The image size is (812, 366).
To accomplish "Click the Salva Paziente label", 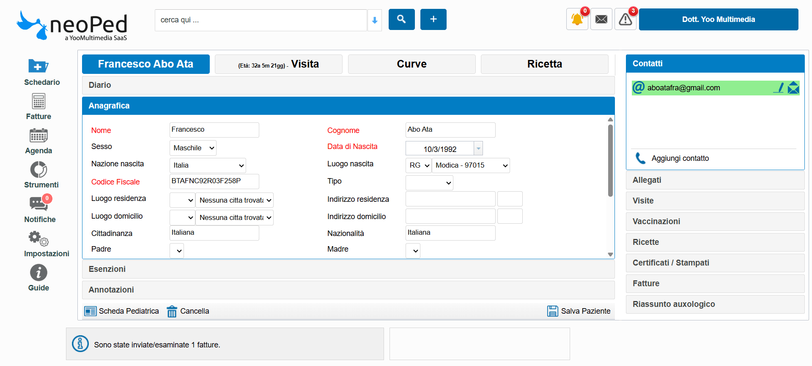I will 586,311.
